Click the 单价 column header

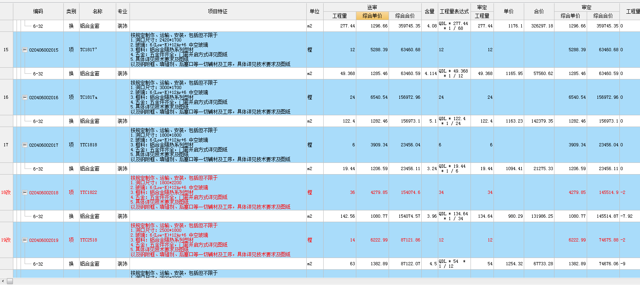click(509, 12)
